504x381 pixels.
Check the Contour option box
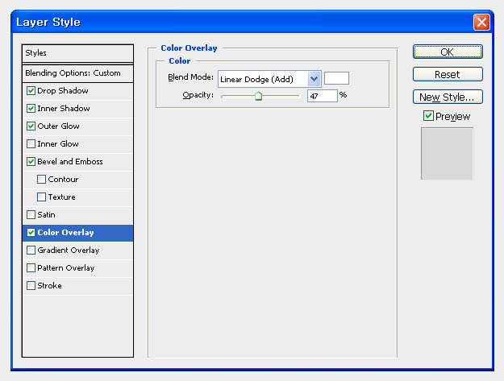[x=41, y=179]
